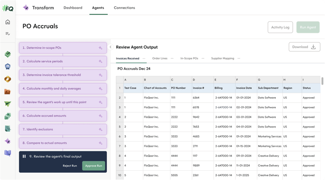Open the Activity Log

280,27
